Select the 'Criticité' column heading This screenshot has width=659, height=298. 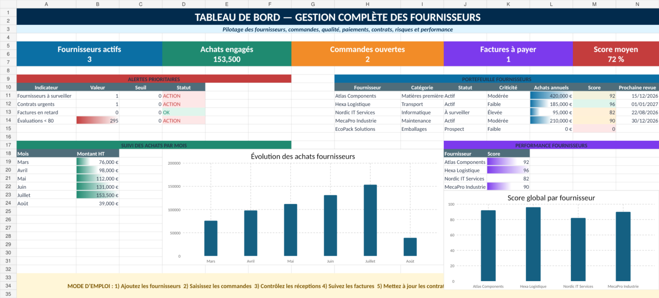pos(508,87)
